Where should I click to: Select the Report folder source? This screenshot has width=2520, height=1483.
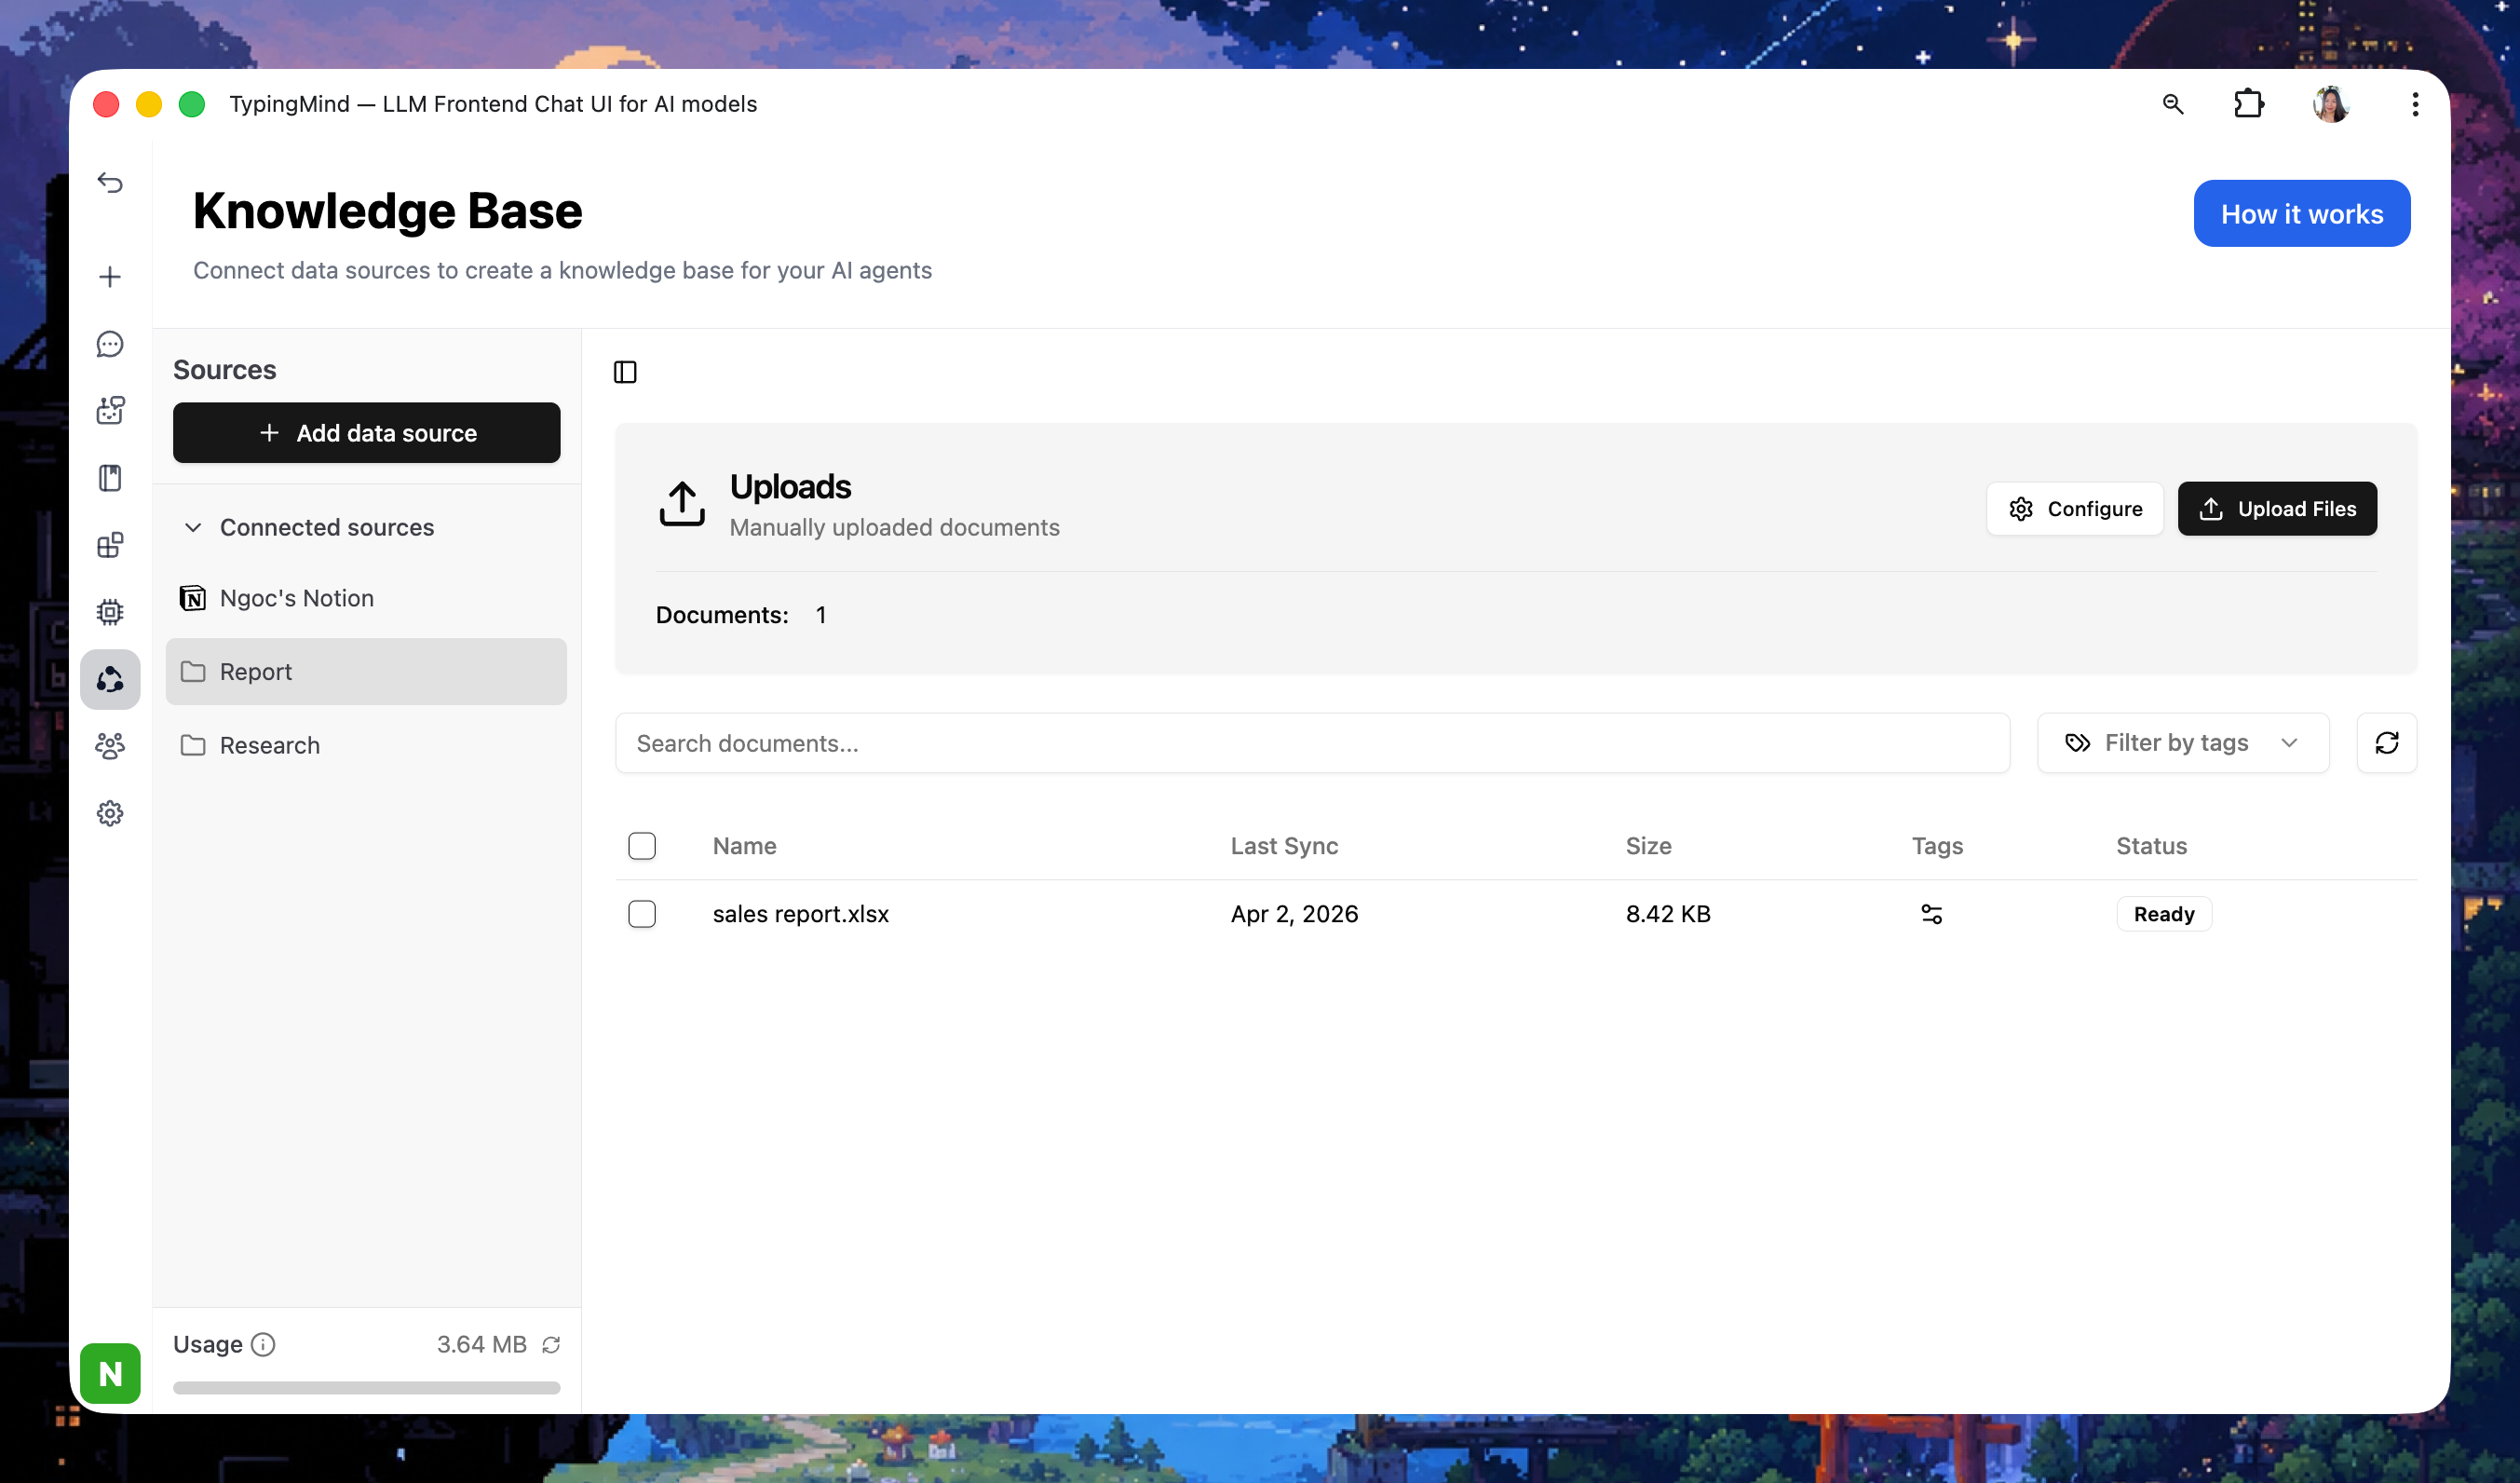pyautogui.click(x=366, y=672)
